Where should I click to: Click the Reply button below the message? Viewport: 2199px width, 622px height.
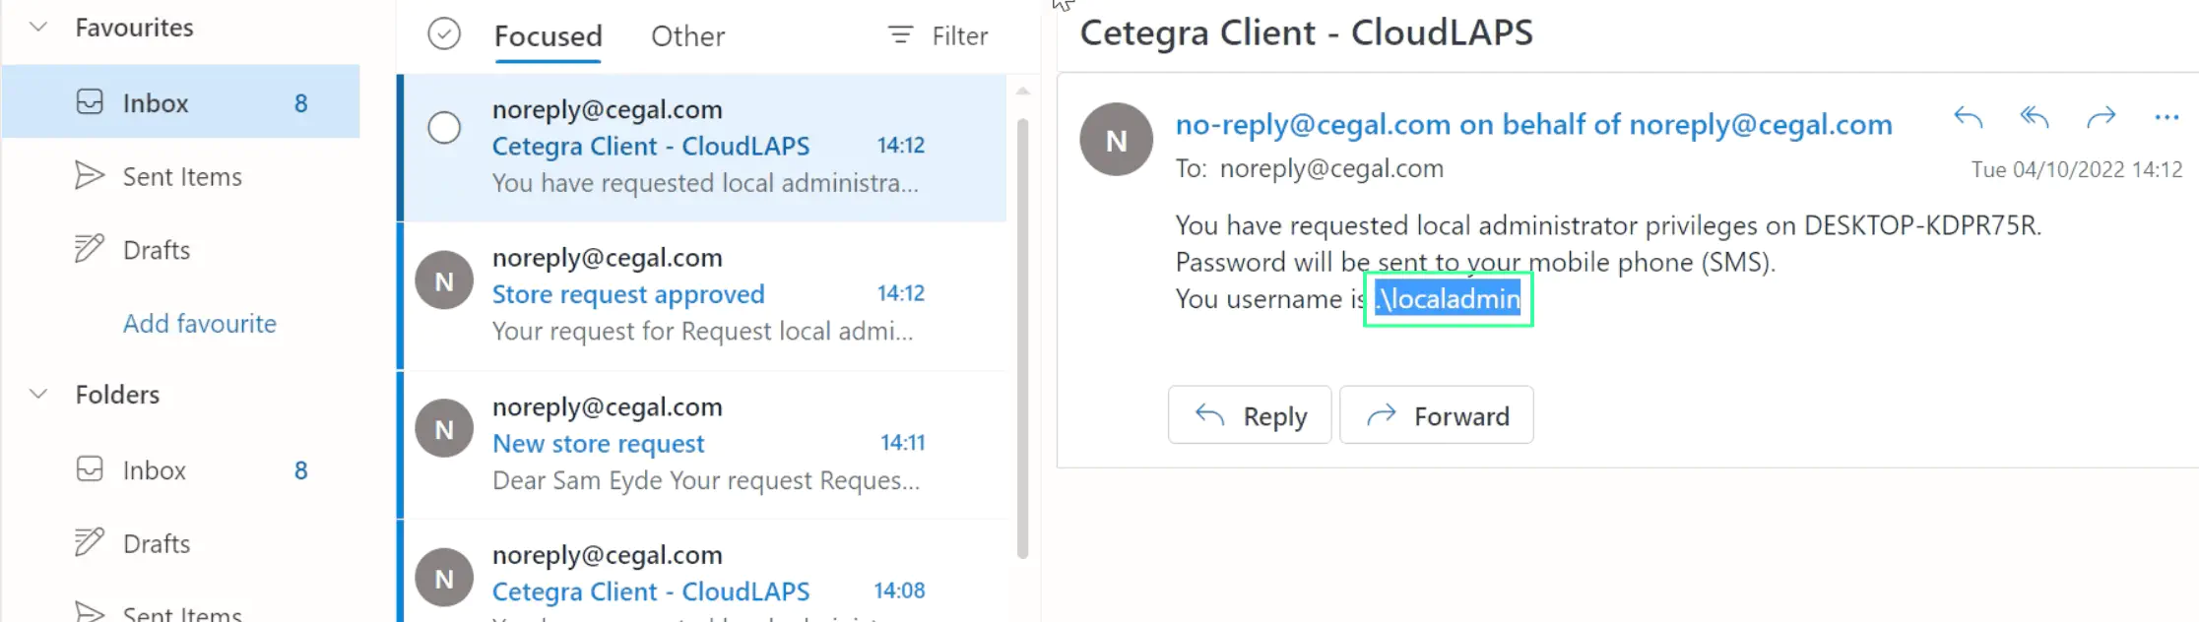tap(1249, 415)
